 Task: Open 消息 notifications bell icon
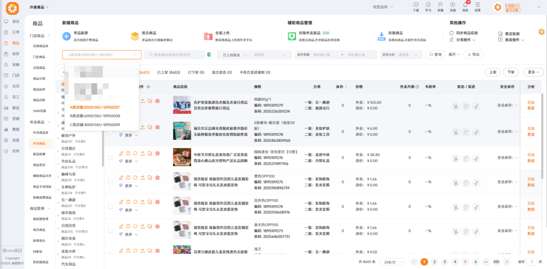click(465, 5)
